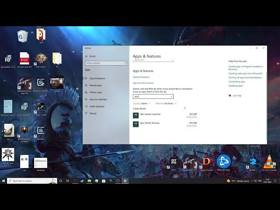
Task: Expand the Filter by All drives dropdown
Action: pyautogui.click(x=166, y=104)
